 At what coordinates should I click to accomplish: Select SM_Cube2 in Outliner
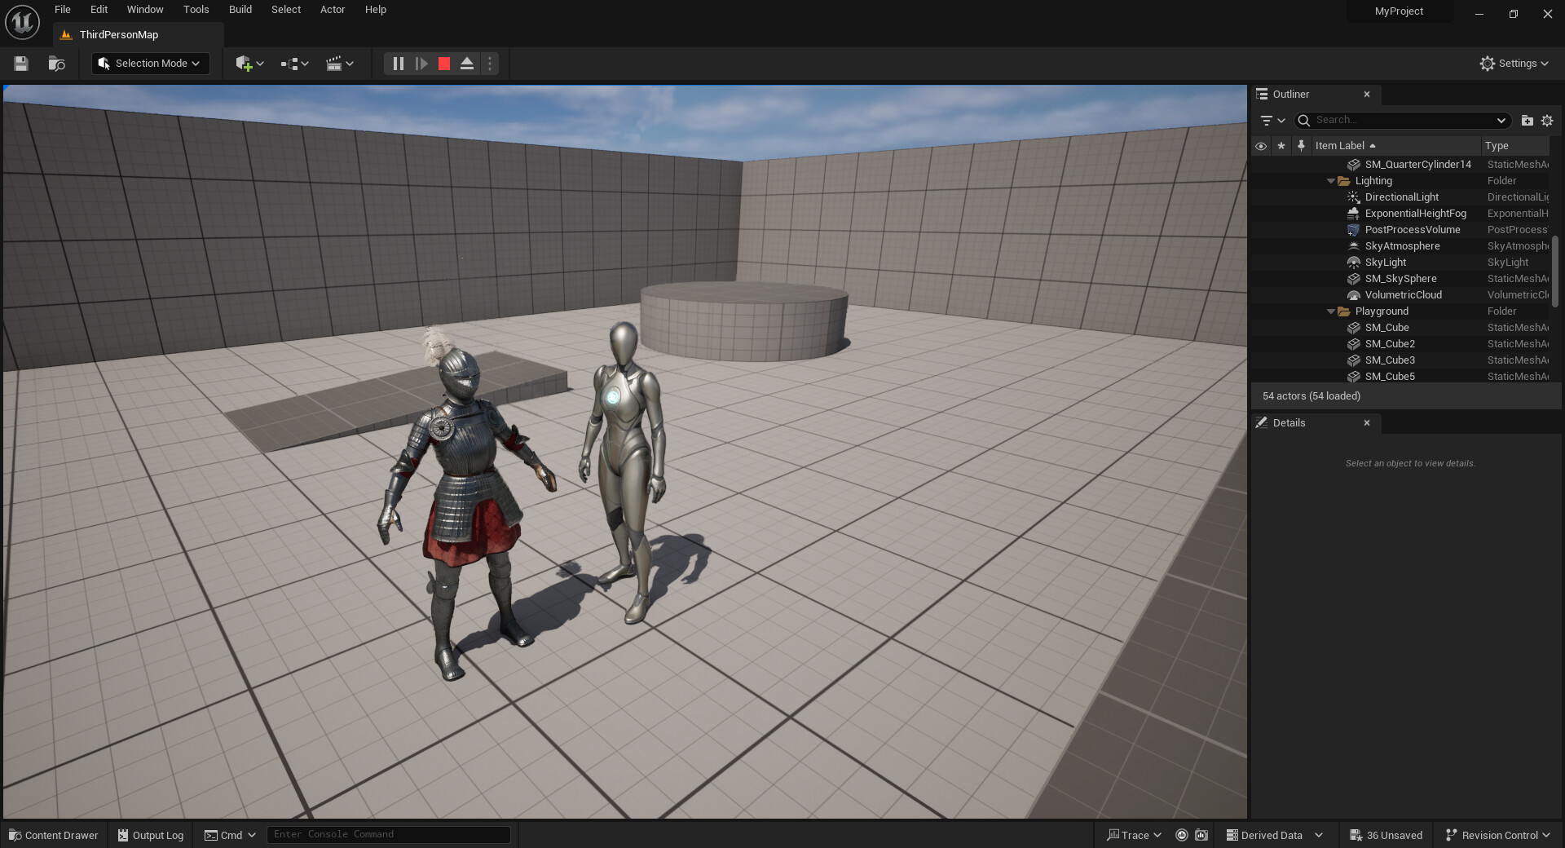1400,344
